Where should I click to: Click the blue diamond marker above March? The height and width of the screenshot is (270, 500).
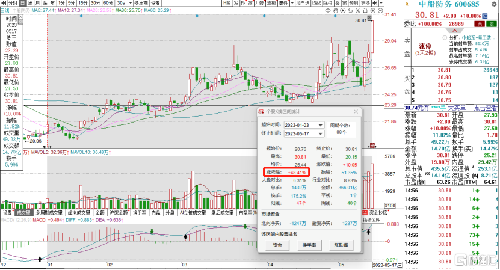click(197, 16)
